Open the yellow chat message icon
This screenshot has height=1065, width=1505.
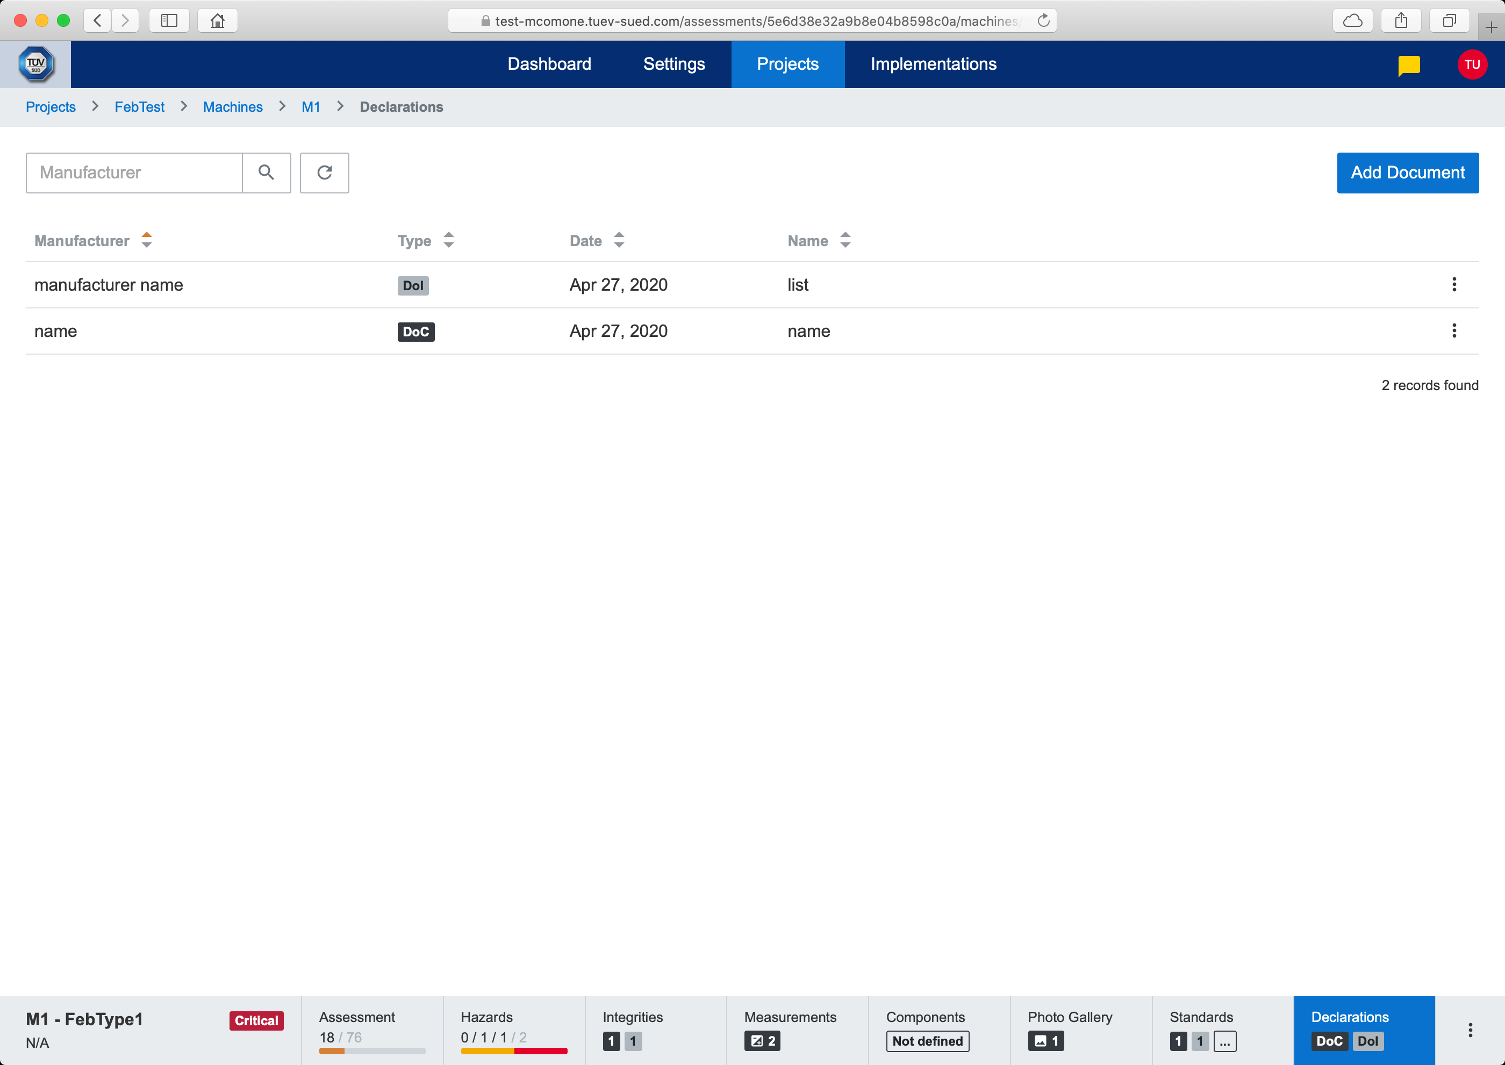click(x=1409, y=65)
